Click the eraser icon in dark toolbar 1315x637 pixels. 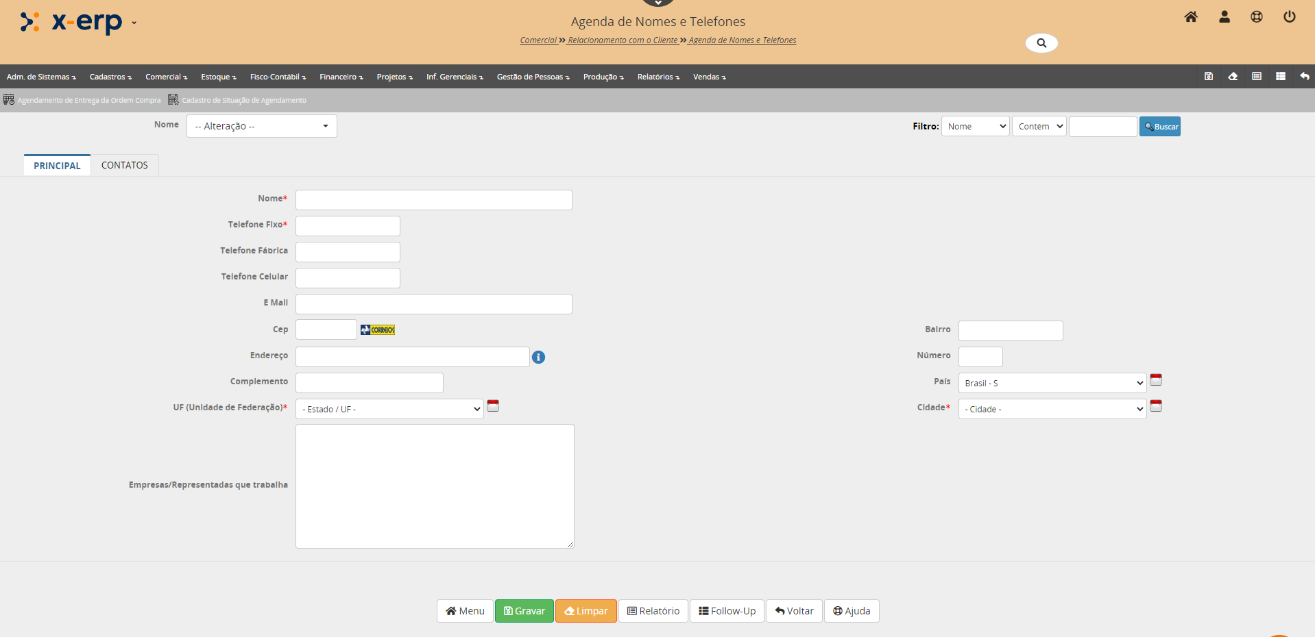(x=1233, y=77)
